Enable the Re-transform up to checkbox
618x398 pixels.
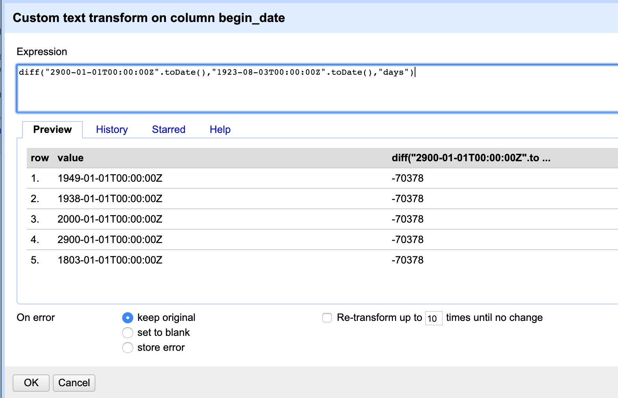point(327,318)
